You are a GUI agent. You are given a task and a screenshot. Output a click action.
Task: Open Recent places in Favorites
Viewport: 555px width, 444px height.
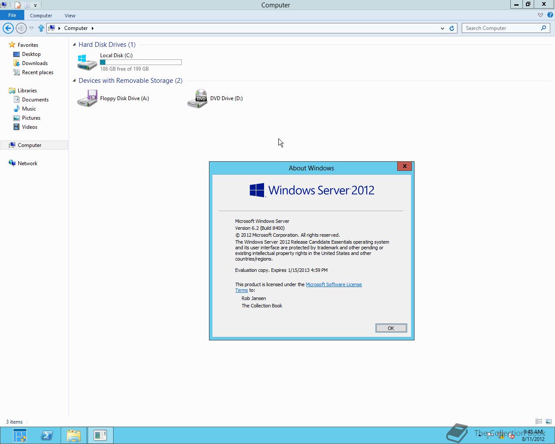(38, 72)
